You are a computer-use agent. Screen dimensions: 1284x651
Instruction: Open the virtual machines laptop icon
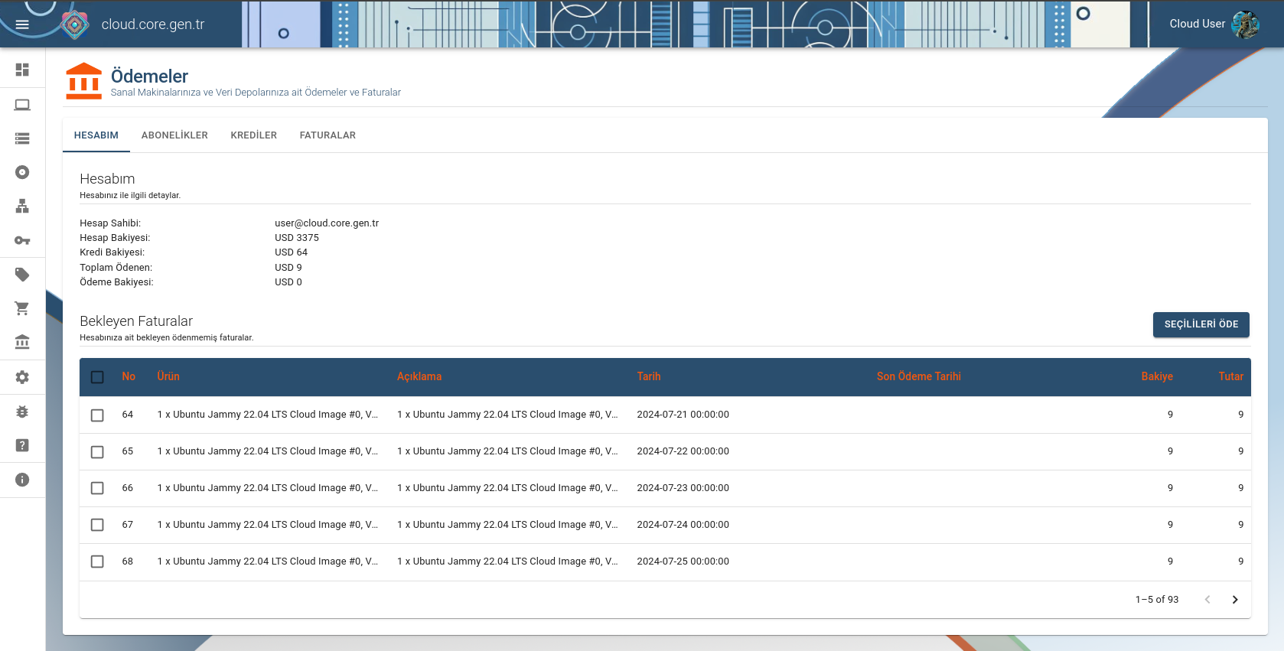point(22,105)
